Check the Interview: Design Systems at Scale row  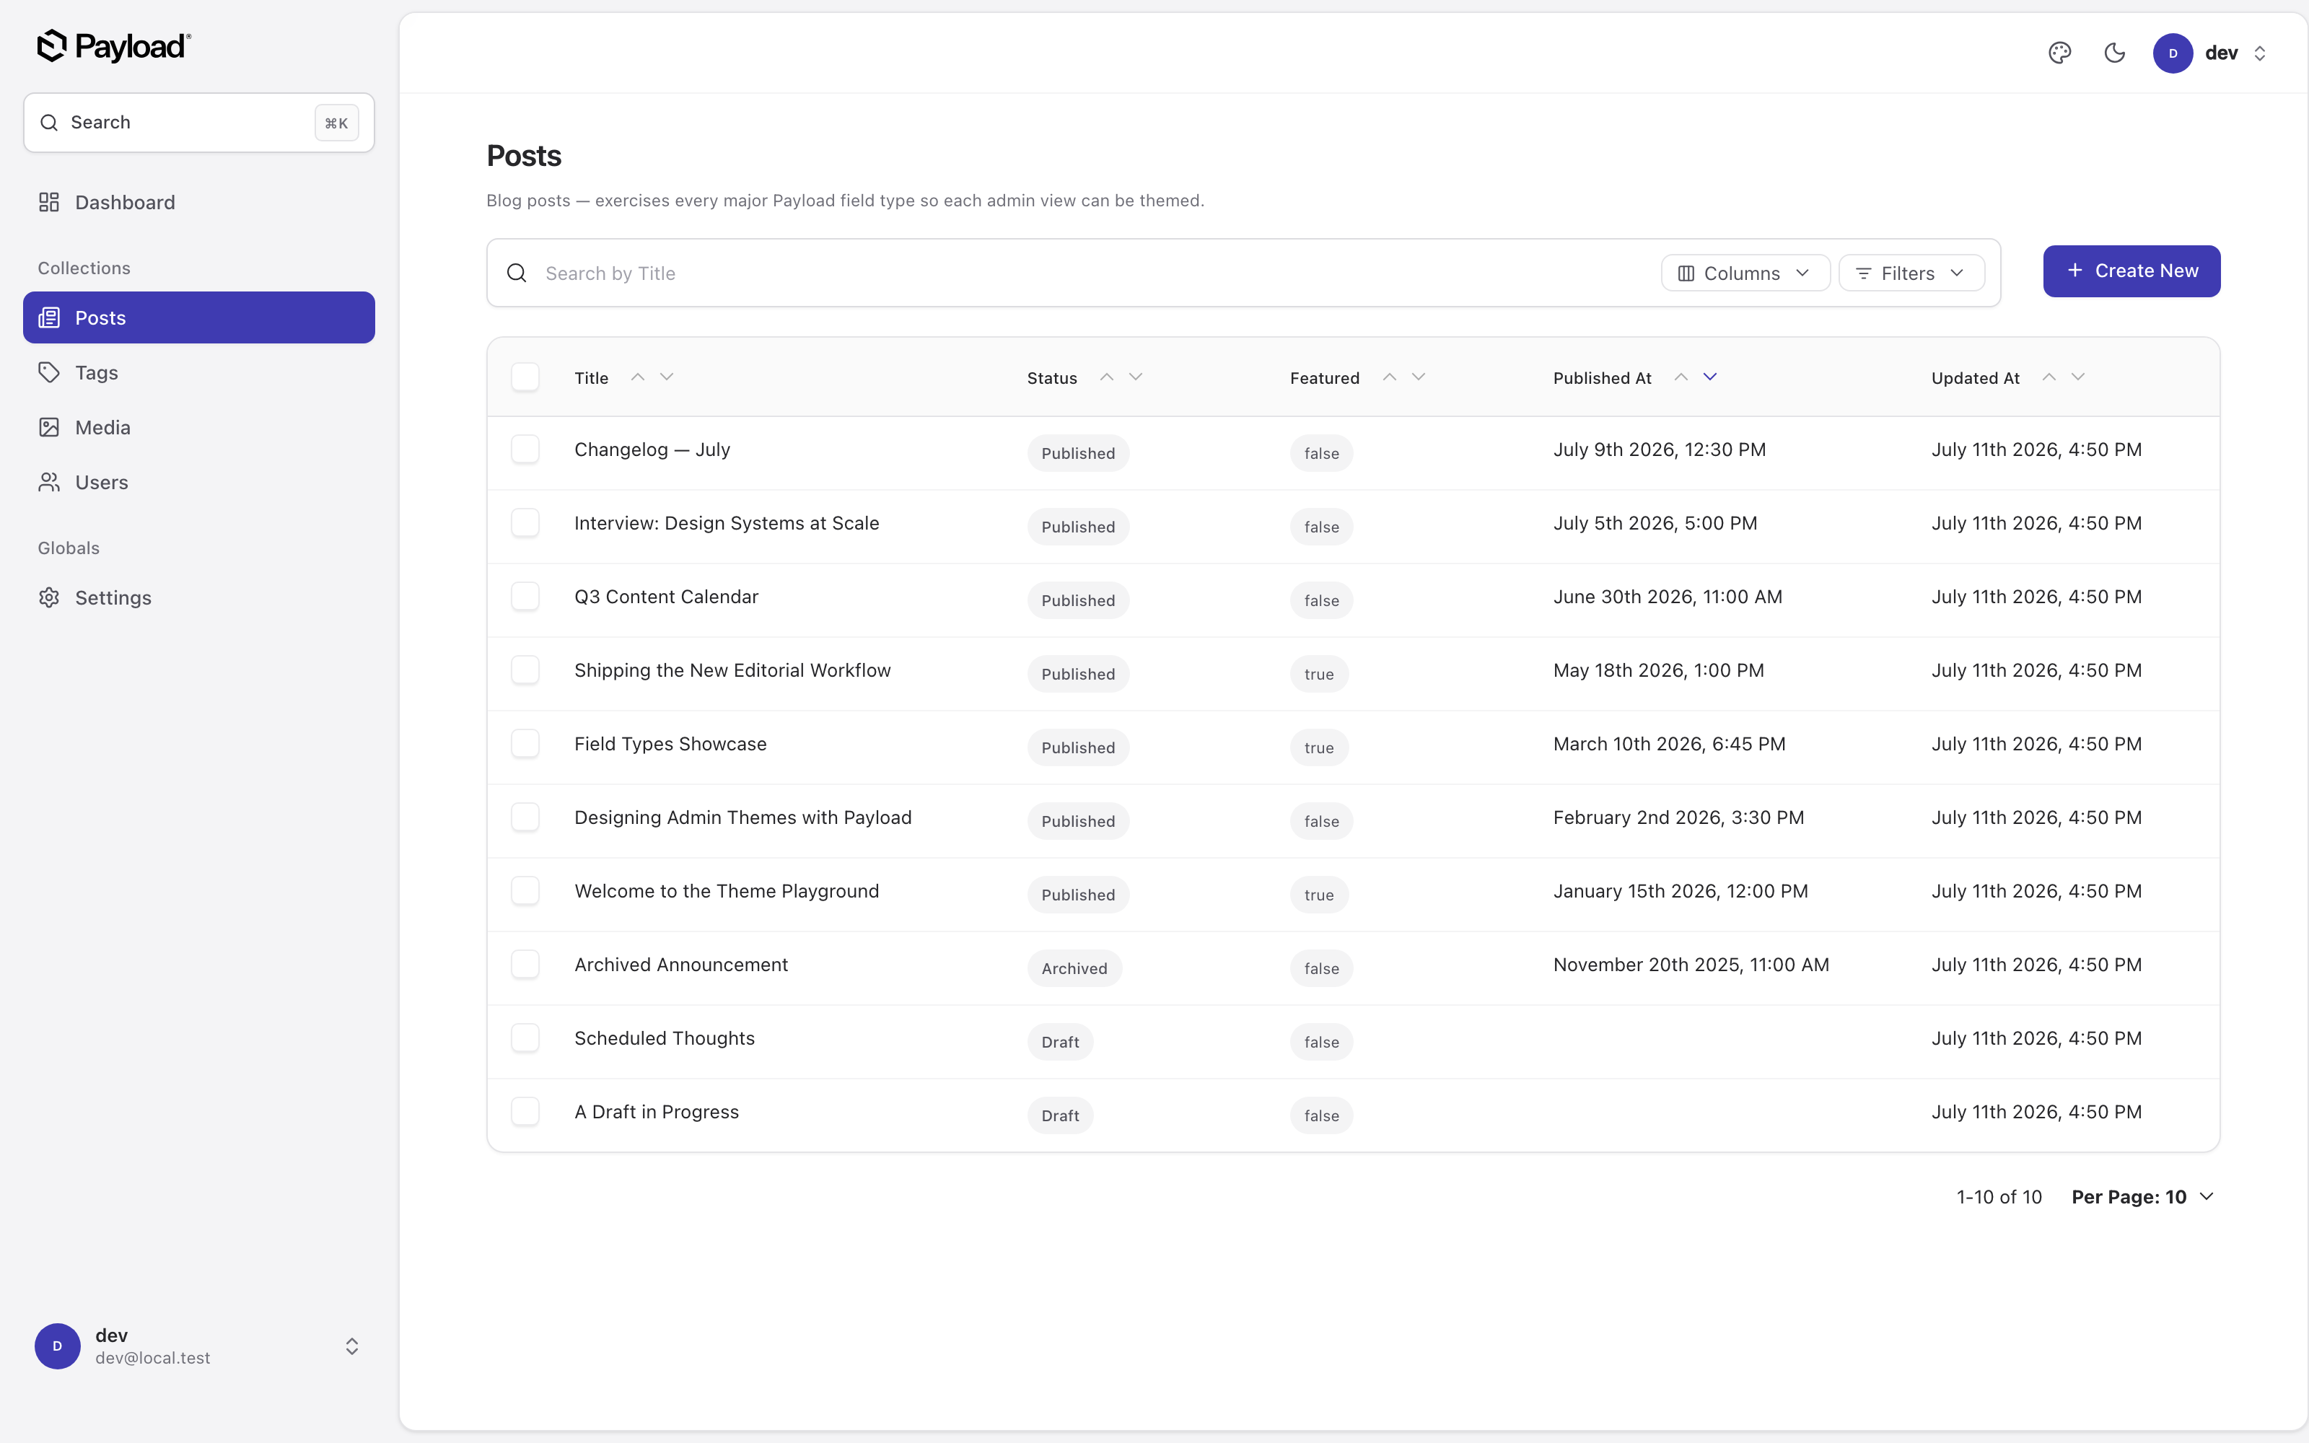coord(525,523)
